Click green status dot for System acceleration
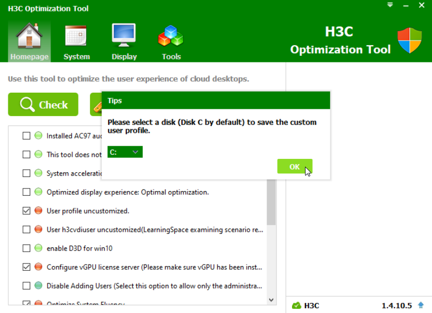 39,173
